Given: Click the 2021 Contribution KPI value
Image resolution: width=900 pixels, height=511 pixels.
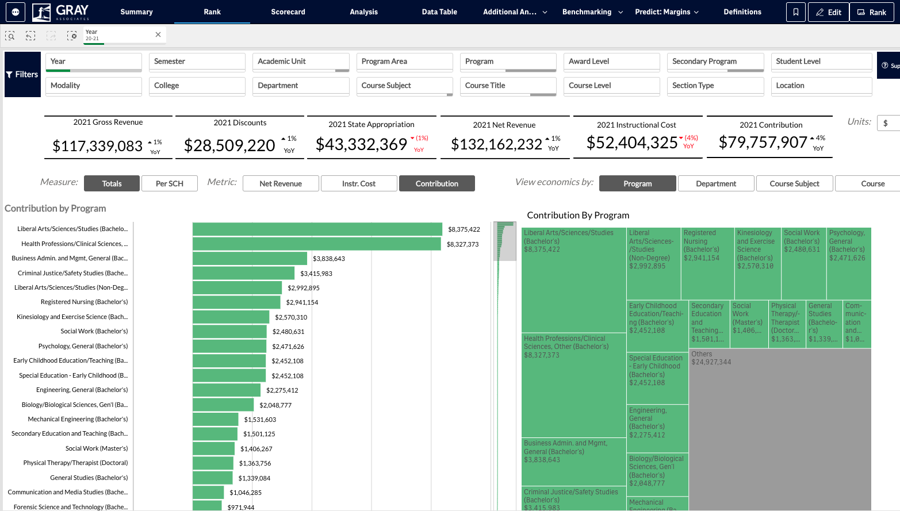Looking at the screenshot, I should 763,142.
